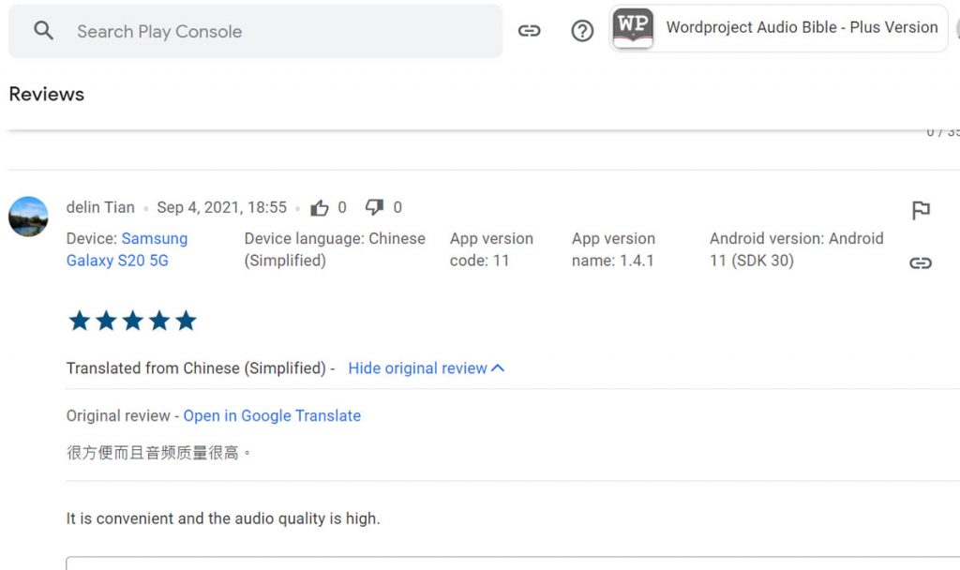The height and width of the screenshot is (570, 960).
Task: Open help with the question mark icon
Action: [582, 31]
